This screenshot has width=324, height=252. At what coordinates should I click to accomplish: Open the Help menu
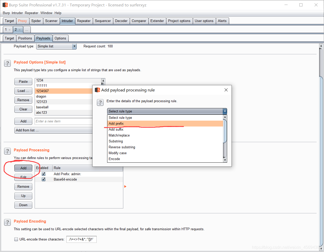[x=58, y=13]
